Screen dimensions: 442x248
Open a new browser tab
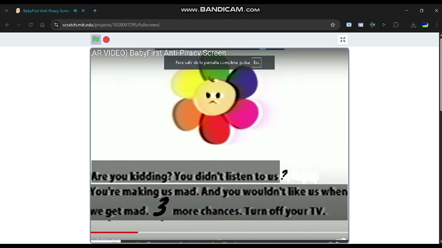click(x=95, y=11)
